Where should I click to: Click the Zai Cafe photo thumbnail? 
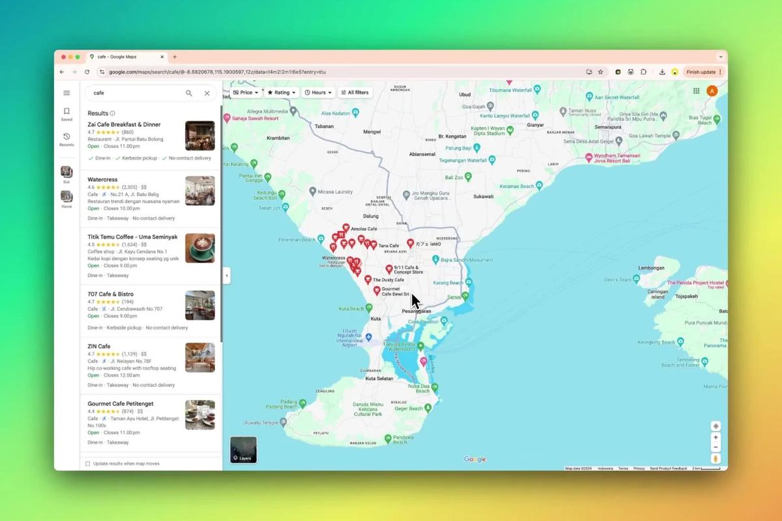tap(199, 136)
